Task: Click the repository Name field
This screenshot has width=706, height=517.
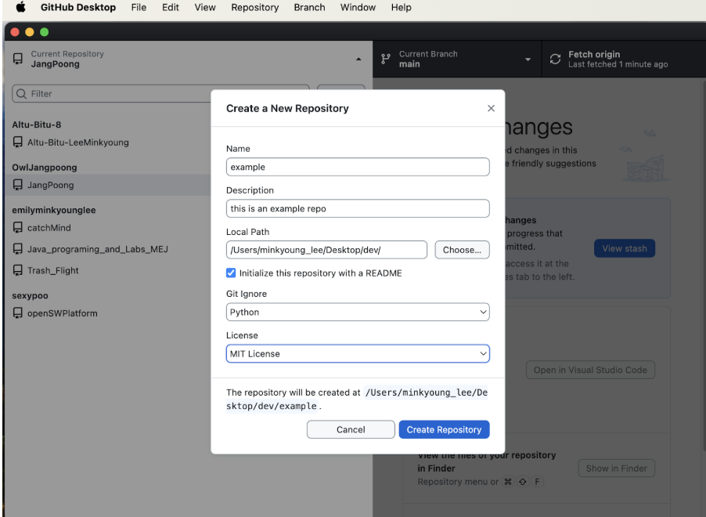Action: pyautogui.click(x=358, y=167)
